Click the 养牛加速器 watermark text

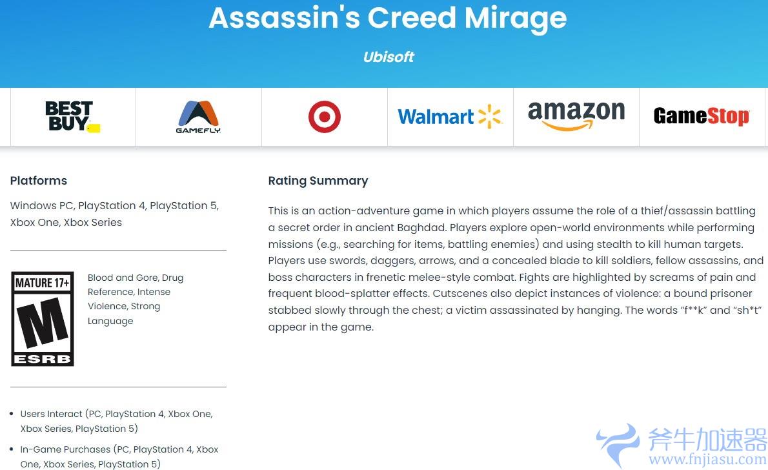tap(707, 440)
